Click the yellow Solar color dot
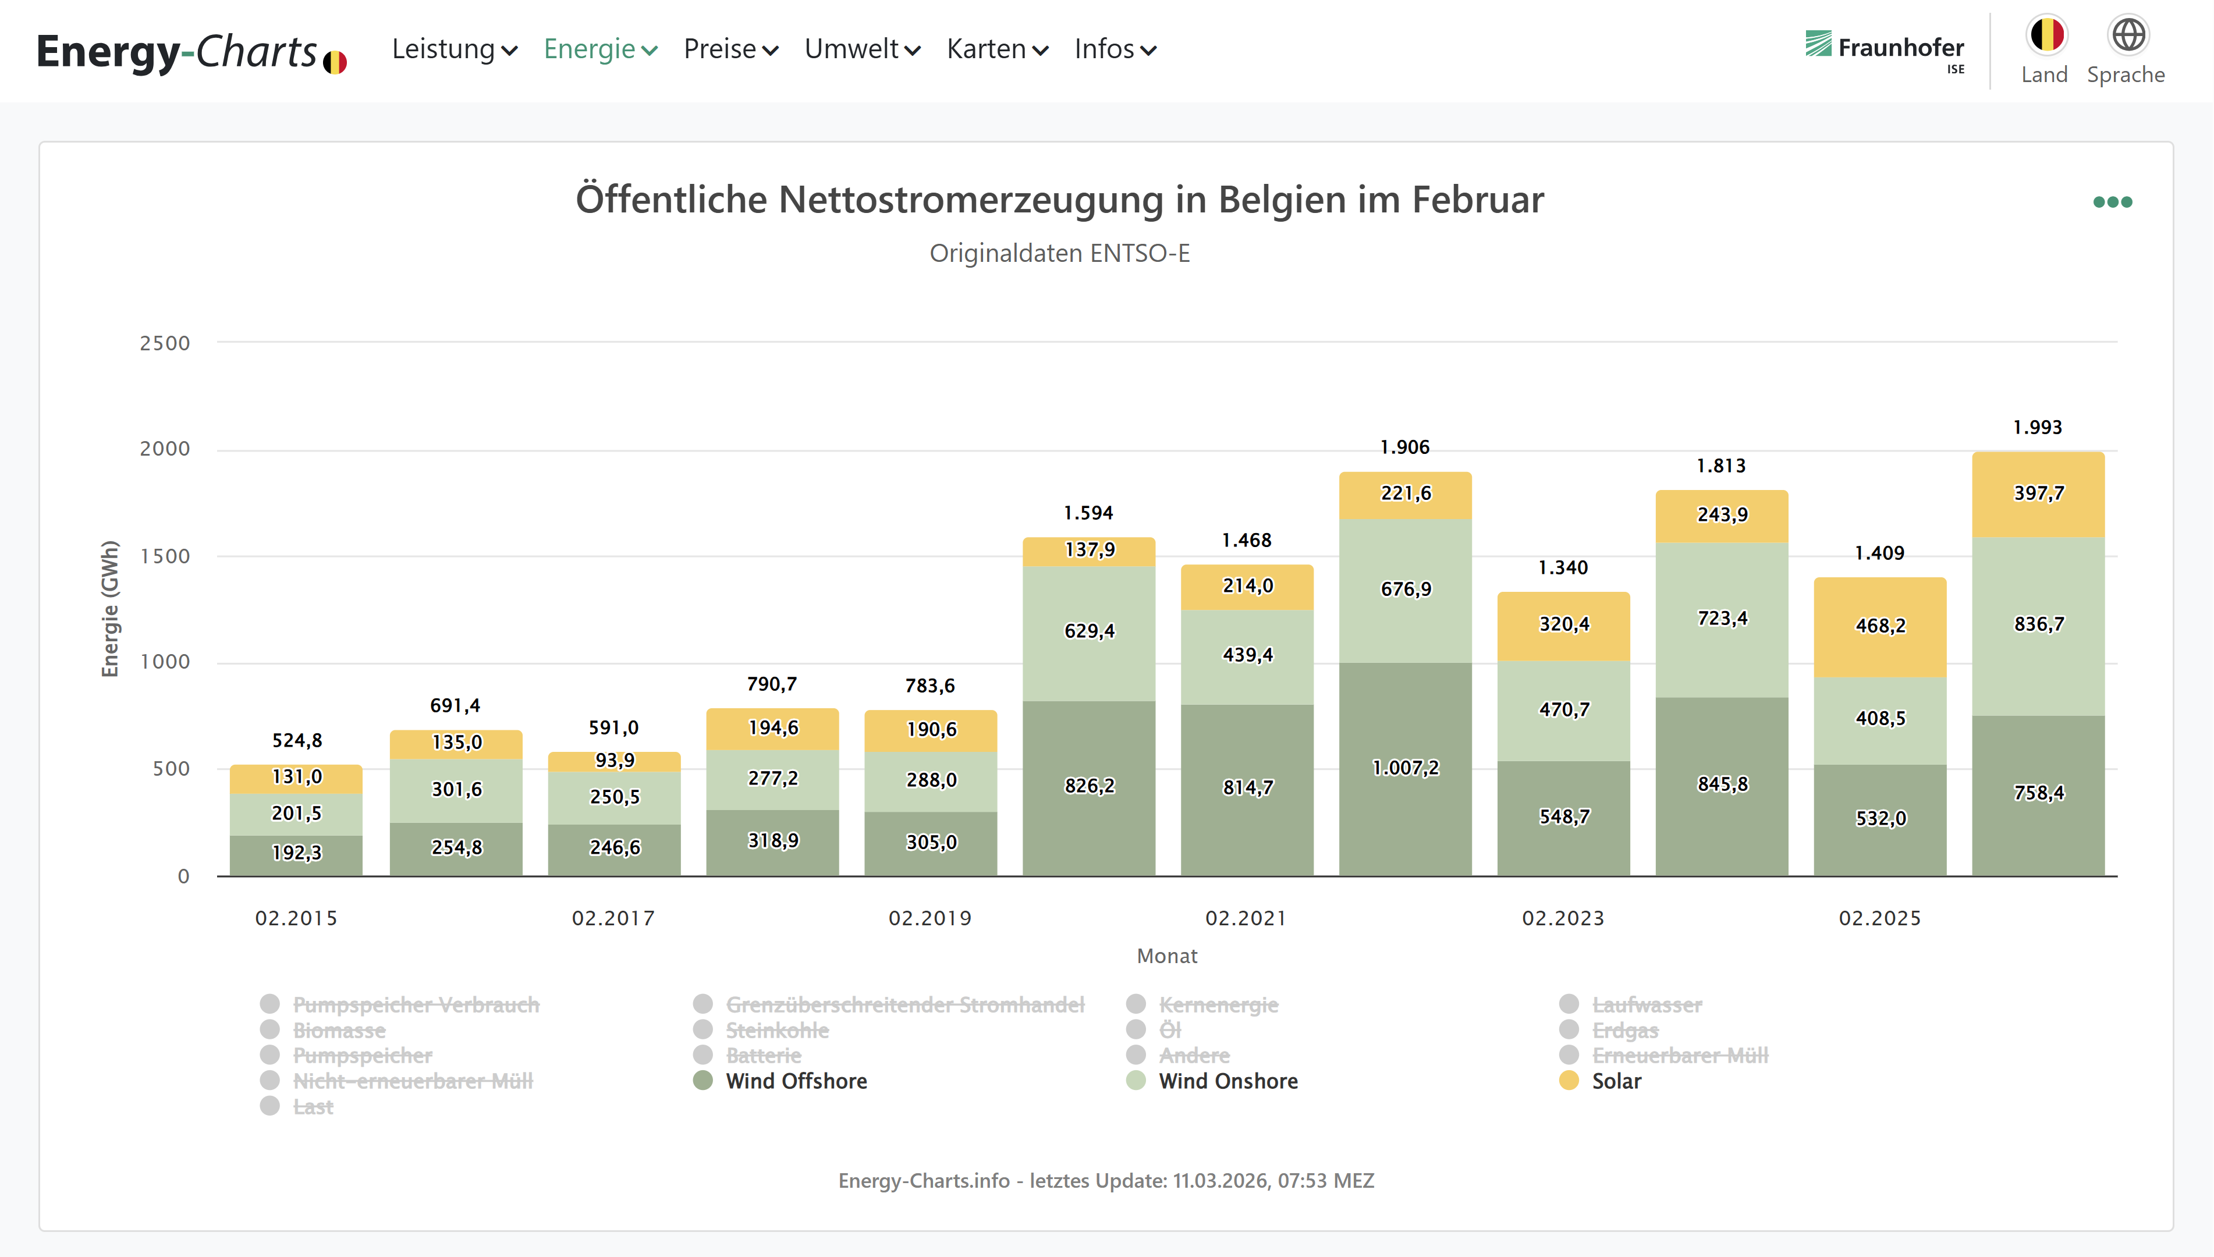2214x1257 pixels. [1569, 1081]
